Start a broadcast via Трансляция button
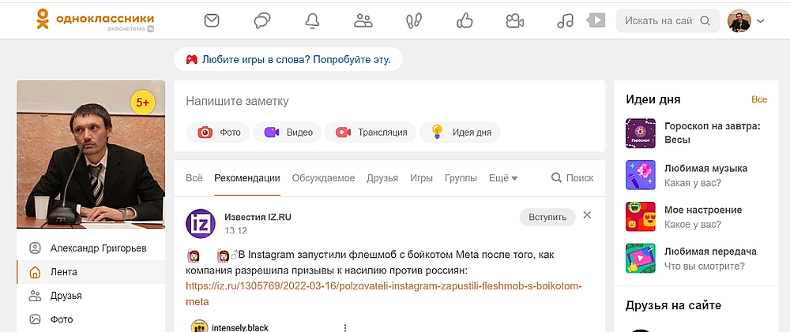The image size is (790, 332). tap(371, 132)
